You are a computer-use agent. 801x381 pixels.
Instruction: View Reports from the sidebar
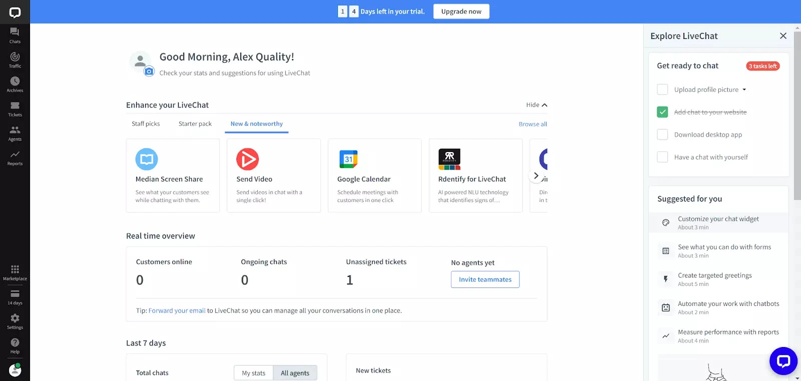(15, 158)
